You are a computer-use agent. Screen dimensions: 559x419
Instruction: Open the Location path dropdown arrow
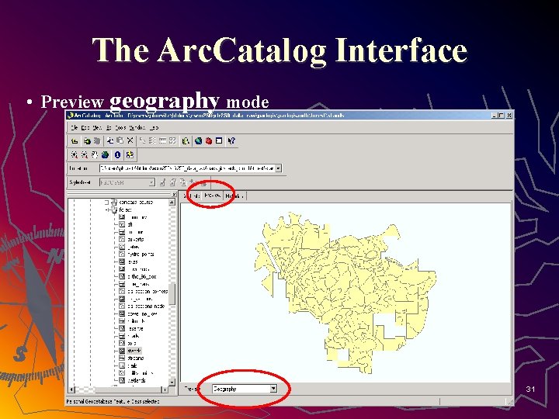(x=279, y=168)
